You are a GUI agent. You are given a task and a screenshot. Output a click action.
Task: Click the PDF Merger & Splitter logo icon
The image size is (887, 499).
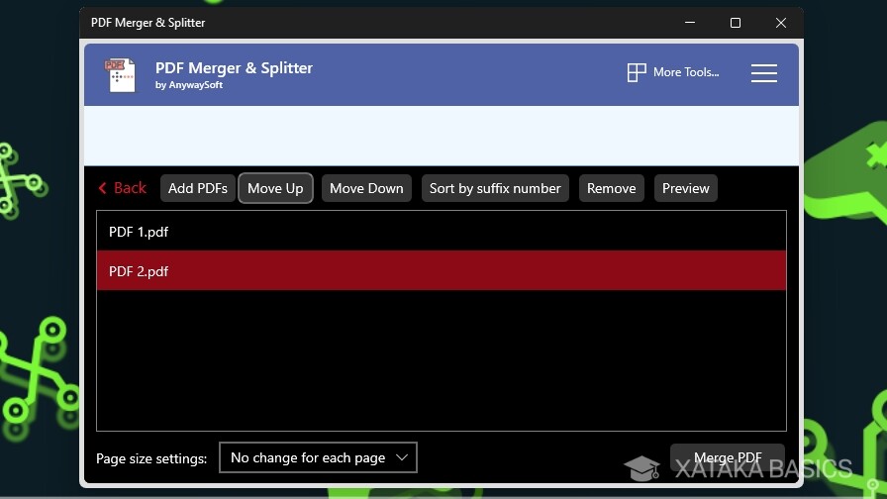click(120, 75)
